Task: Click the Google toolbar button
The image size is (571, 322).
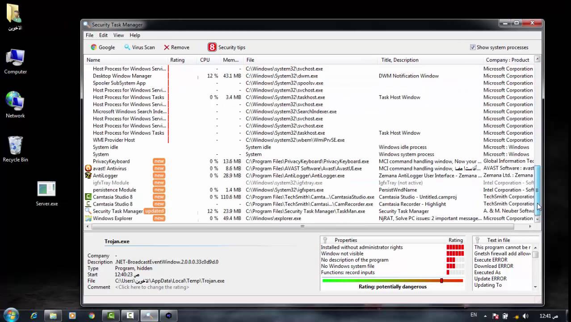Action: pos(103,47)
